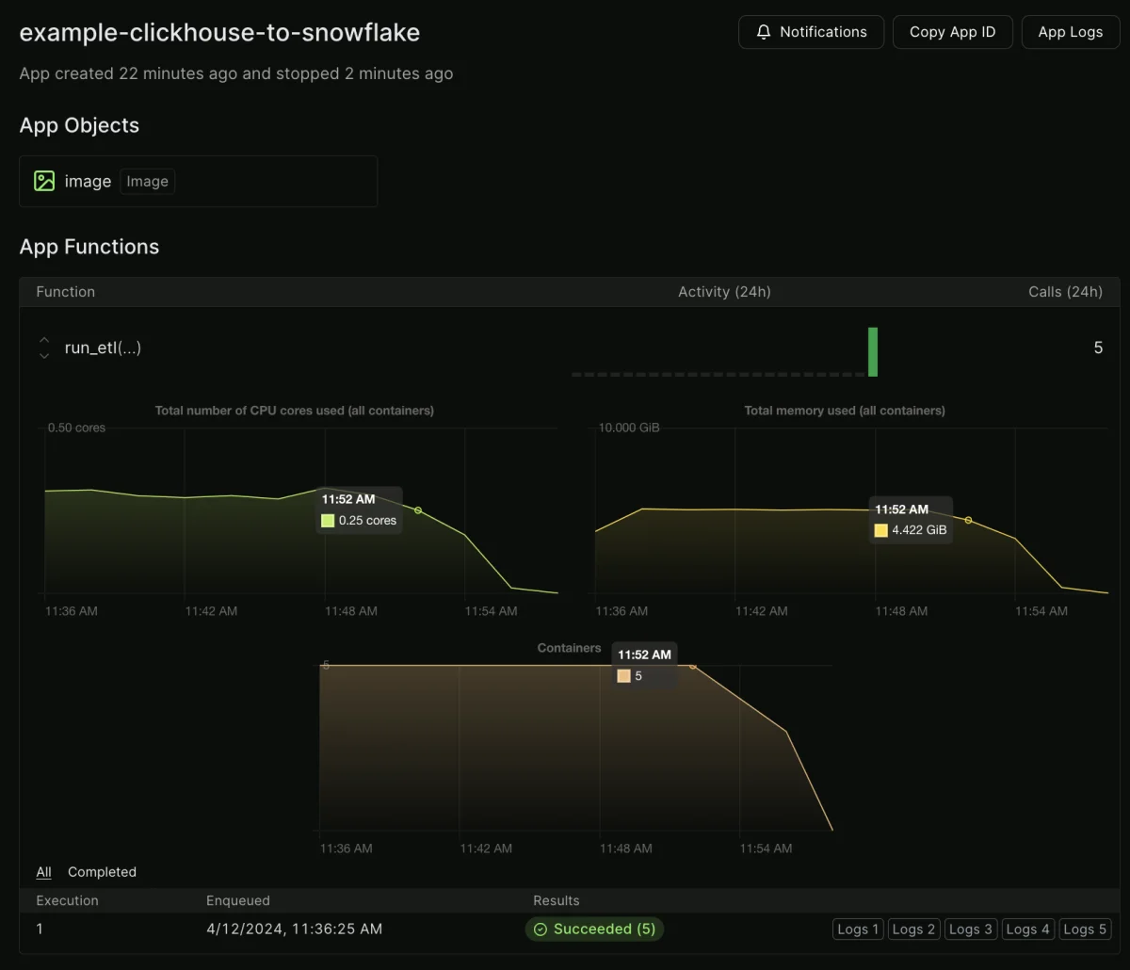Click the CPU chart data point marker
Viewport: 1130px width, 970px height.
[418, 510]
